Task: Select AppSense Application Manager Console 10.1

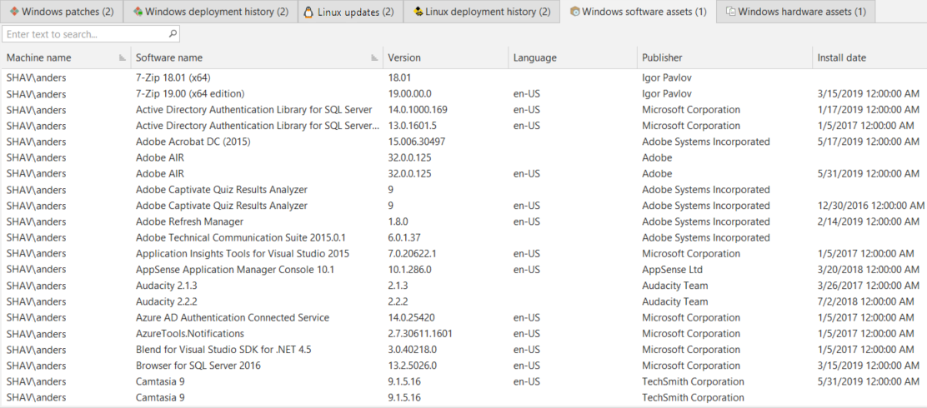Action: 463,269
